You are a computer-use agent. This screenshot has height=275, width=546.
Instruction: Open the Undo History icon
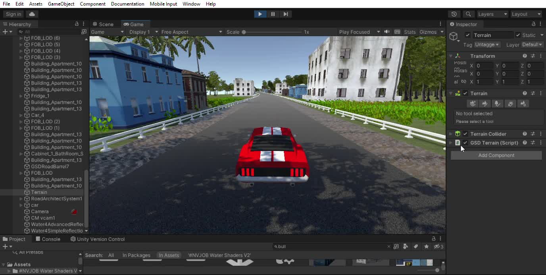coord(454,14)
